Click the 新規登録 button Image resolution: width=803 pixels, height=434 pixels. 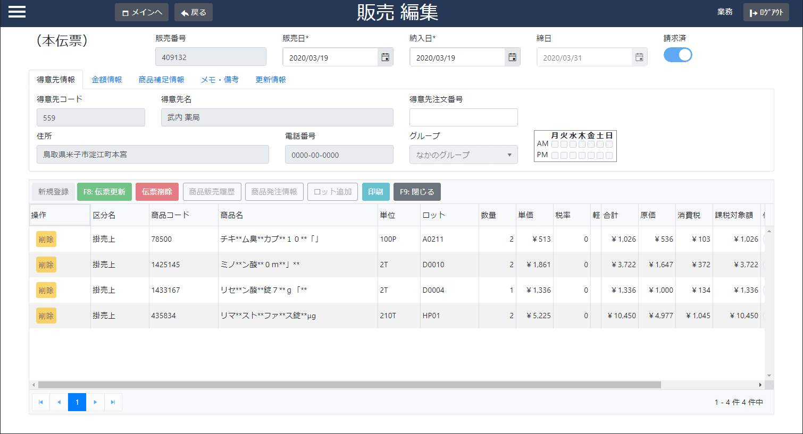coord(53,192)
